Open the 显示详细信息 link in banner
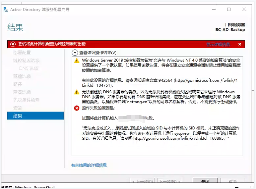The height and width of the screenshot is (189, 256). pyautogui.click(x=218, y=44)
